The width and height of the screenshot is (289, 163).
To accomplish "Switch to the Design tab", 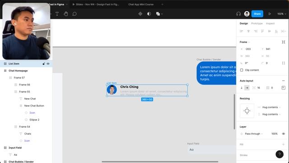I will coord(244,24).
